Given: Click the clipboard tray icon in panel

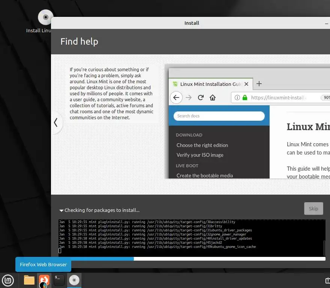Looking at the screenshot, I should tap(328, 280).
